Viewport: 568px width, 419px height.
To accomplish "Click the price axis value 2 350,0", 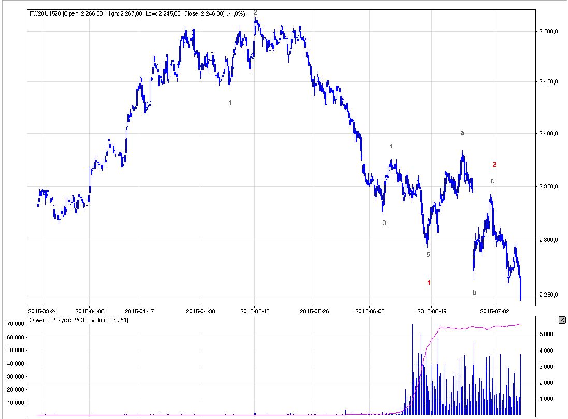I will 548,187.
